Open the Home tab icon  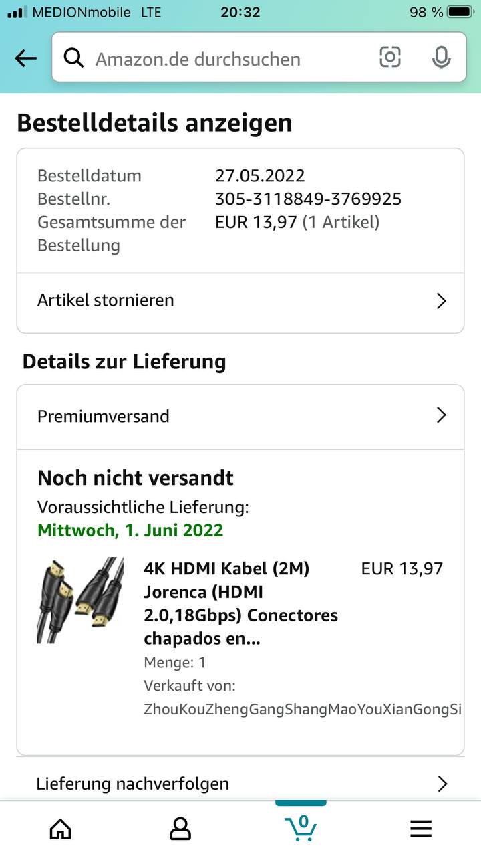pyautogui.click(x=60, y=829)
